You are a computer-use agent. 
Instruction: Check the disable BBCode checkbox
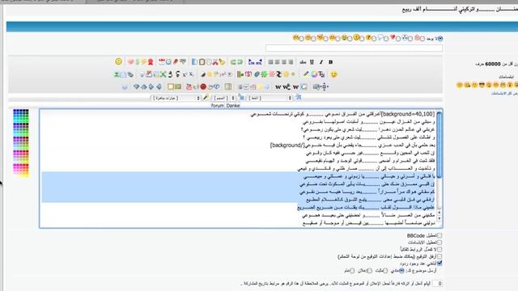[439, 235]
